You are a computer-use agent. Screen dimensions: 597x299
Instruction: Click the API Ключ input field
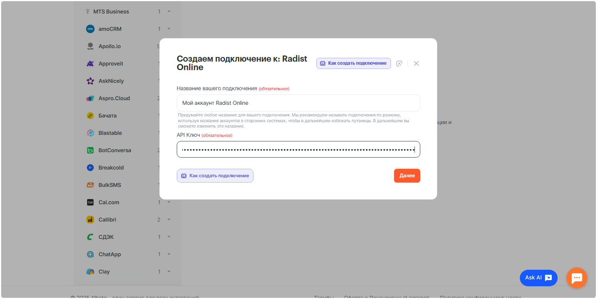[298, 149]
